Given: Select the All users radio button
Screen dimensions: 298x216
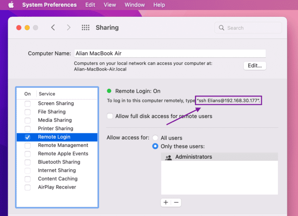Looking at the screenshot, I should [x=155, y=138].
